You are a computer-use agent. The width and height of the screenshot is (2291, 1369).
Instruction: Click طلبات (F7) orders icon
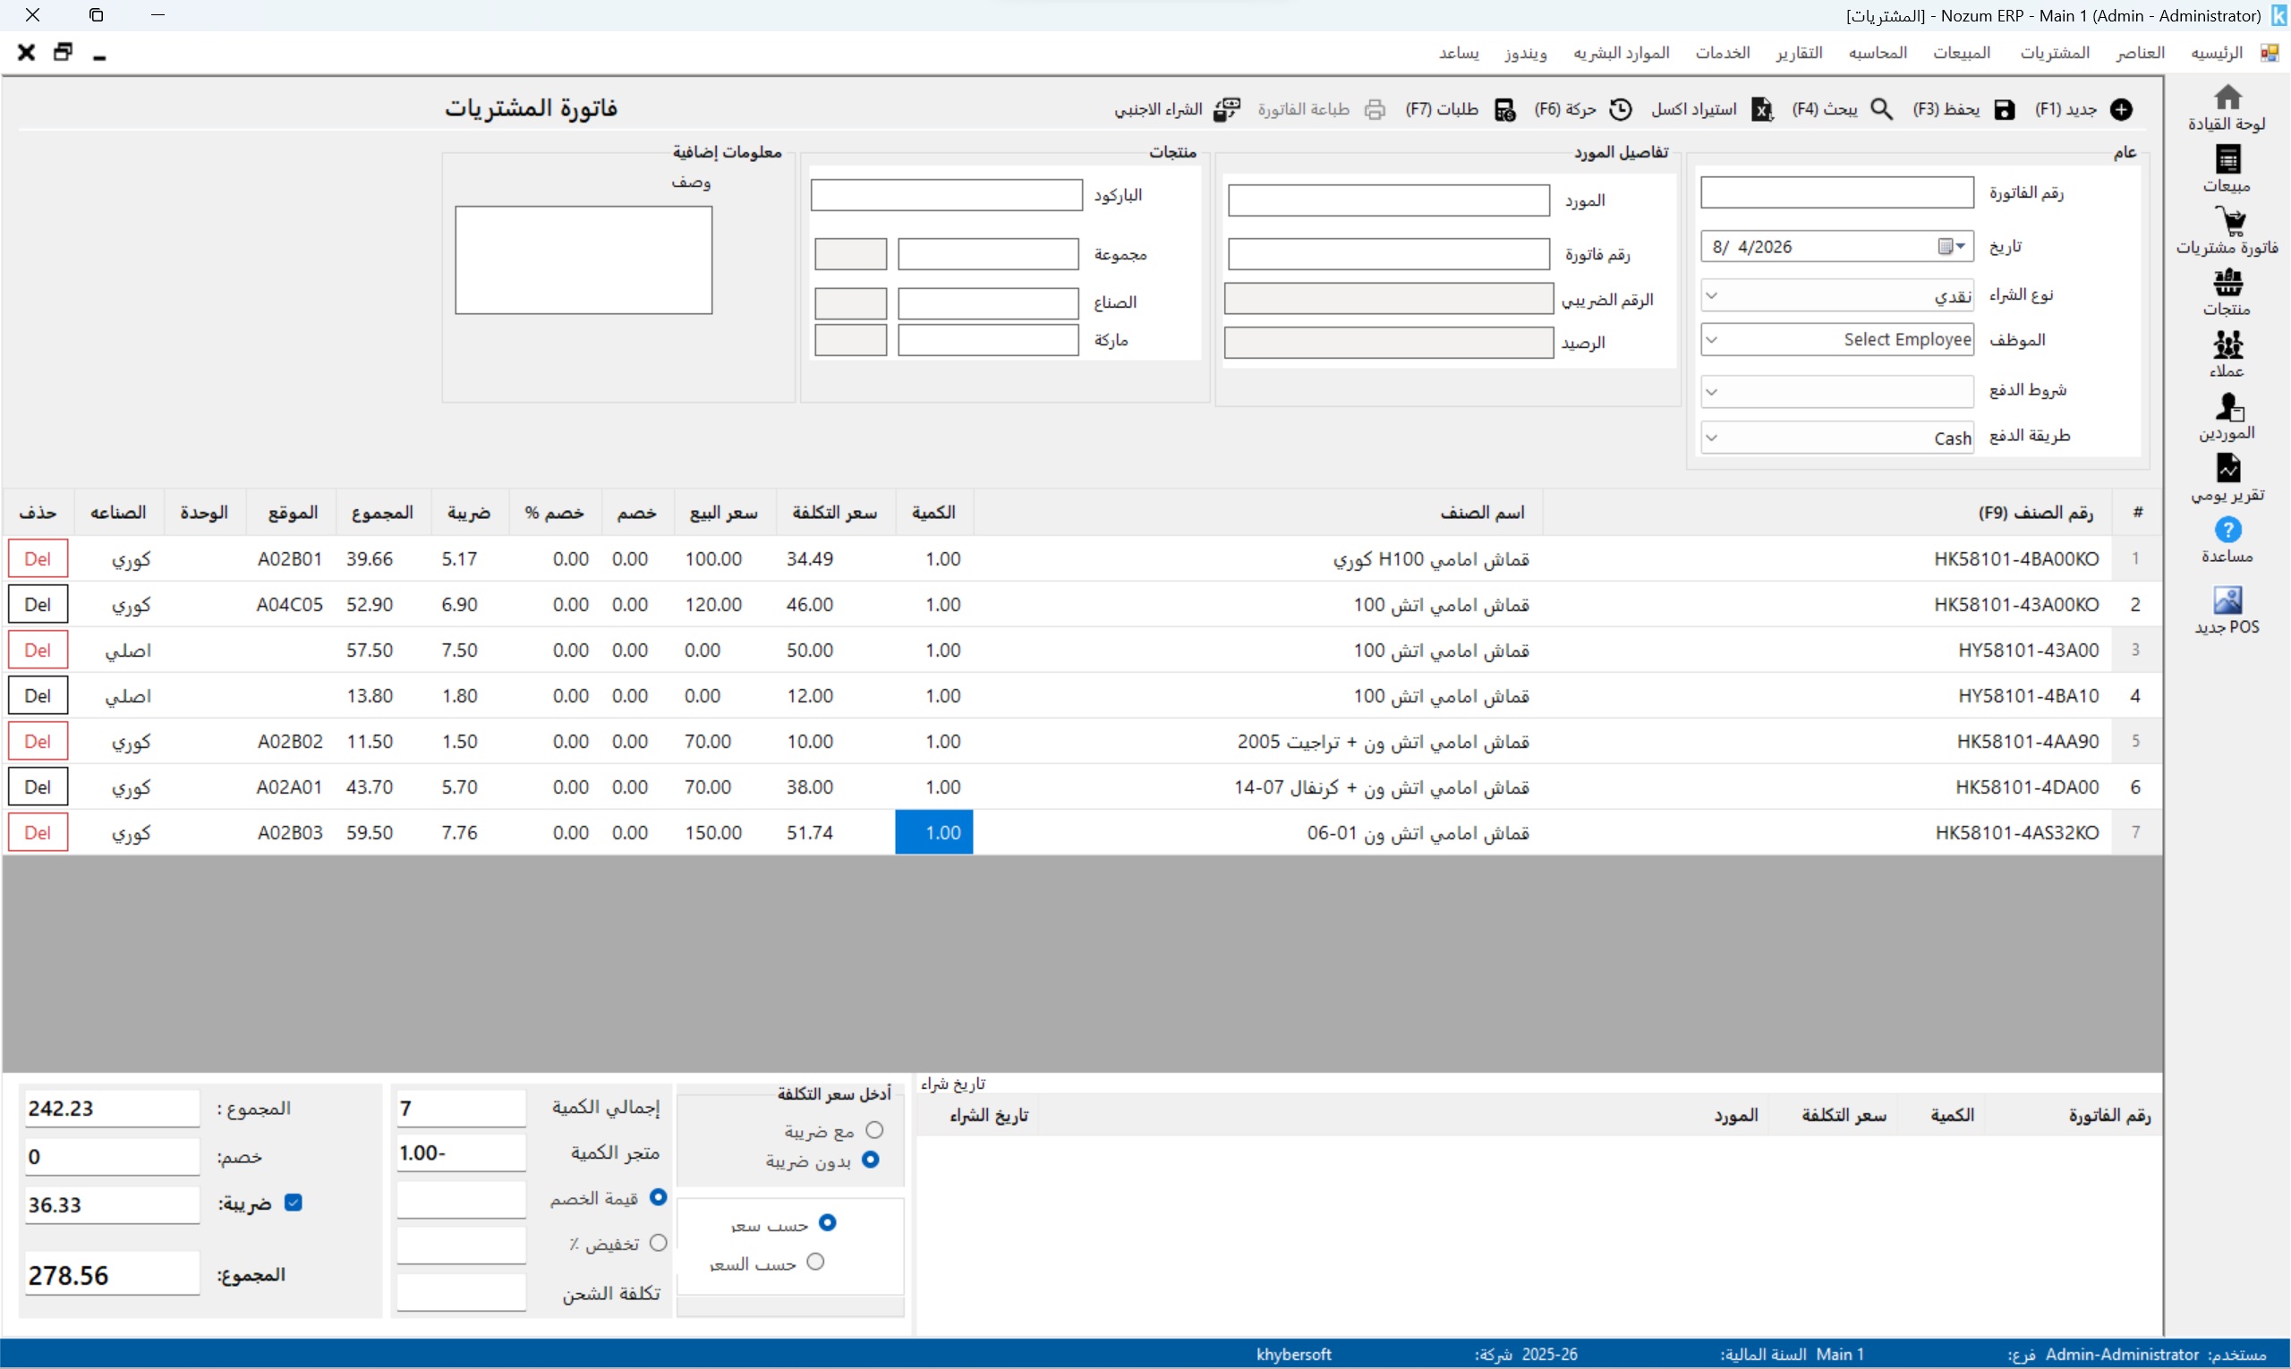coord(1505,110)
